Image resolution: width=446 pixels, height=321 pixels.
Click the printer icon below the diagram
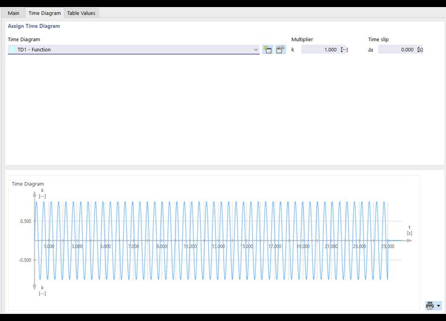(x=430, y=306)
